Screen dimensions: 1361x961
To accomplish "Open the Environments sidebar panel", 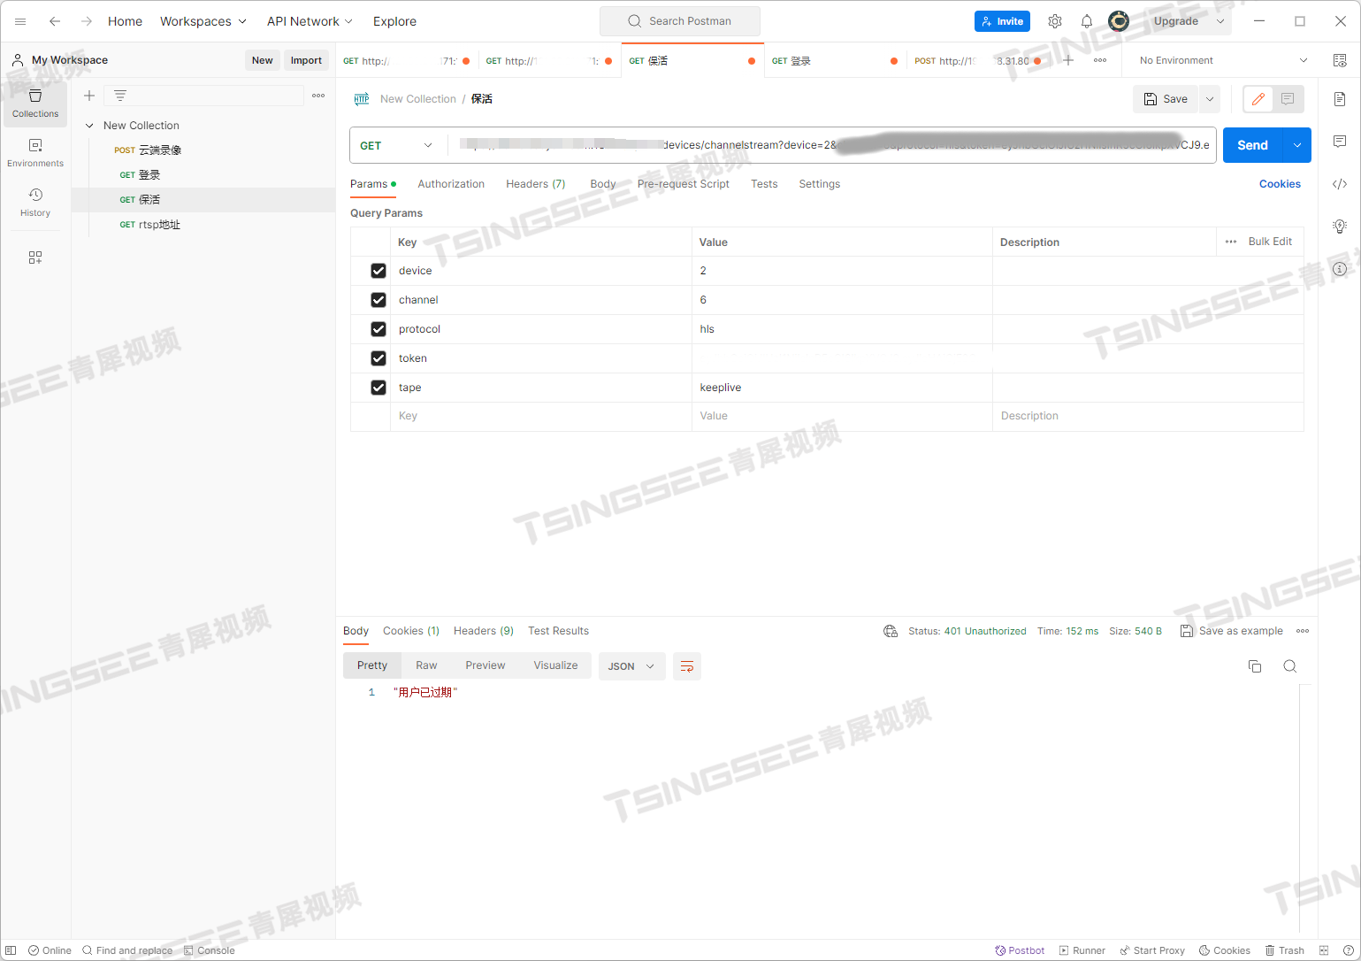I will [35, 152].
